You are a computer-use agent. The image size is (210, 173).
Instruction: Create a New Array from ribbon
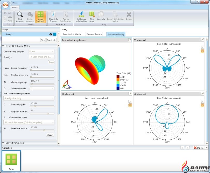tap(92, 17)
